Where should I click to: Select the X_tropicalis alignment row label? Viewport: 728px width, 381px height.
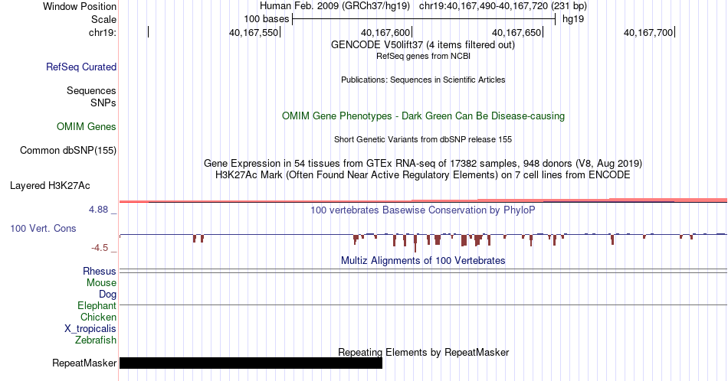90,329
